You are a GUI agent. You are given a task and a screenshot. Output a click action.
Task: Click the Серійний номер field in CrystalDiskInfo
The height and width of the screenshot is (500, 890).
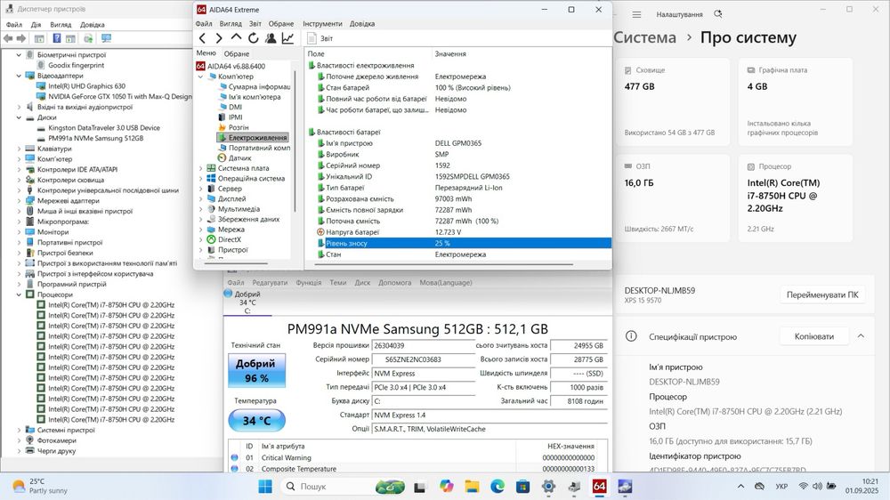tap(423, 359)
